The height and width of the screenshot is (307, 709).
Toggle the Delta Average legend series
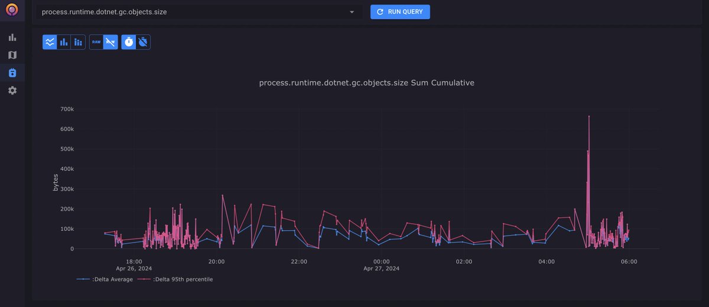[x=105, y=279]
